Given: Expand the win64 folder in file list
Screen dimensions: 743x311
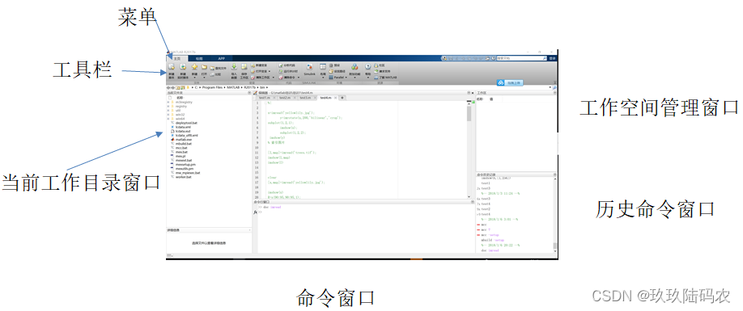Looking at the screenshot, I should tap(168, 118).
